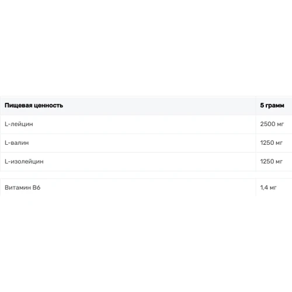This screenshot has height=292, width=292.
Task: Click the number '5' in the header
Action: [262, 106]
